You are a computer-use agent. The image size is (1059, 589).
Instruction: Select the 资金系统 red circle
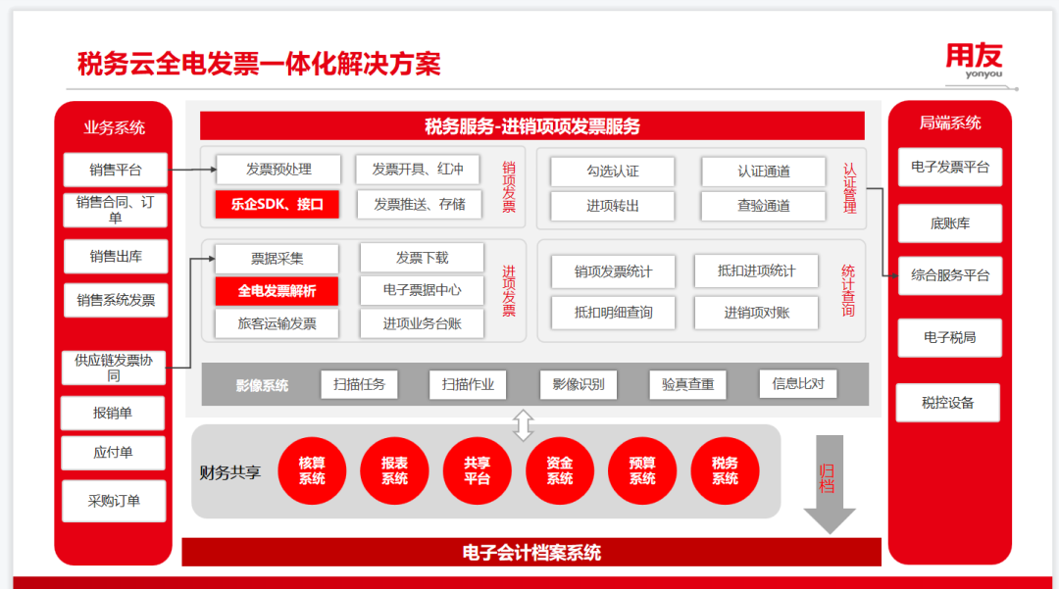click(x=560, y=471)
